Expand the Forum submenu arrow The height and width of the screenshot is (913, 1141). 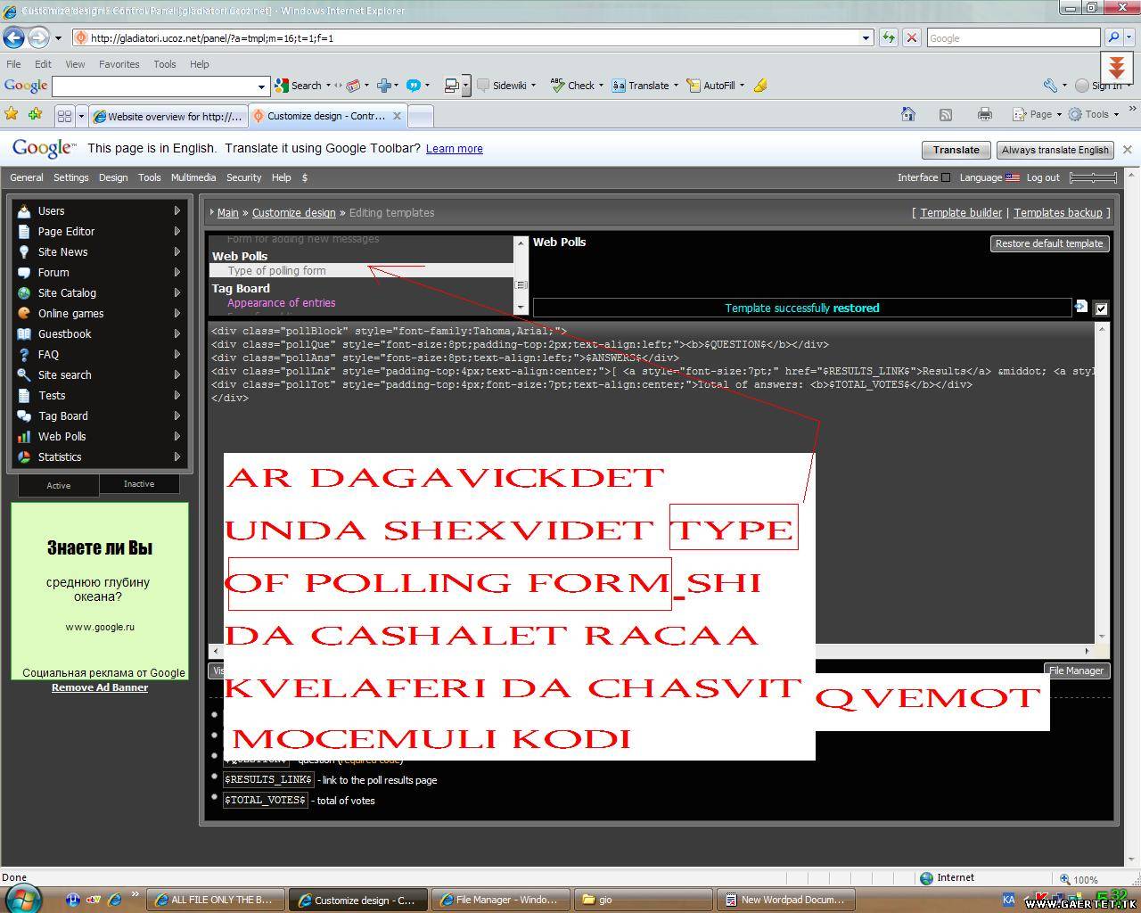[176, 273]
